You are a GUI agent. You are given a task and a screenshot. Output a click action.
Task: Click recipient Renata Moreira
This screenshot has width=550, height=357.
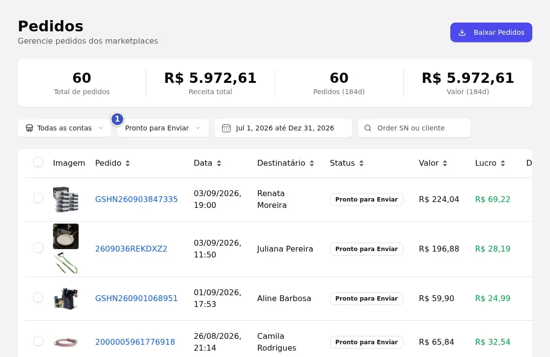click(x=272, y=200)
